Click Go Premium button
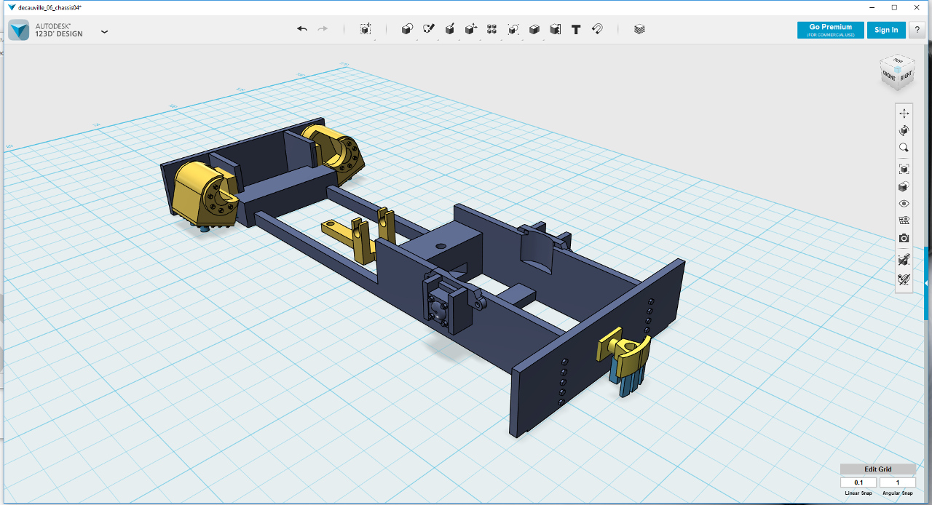This screenshot has height=505, width=932. (831, 30)
